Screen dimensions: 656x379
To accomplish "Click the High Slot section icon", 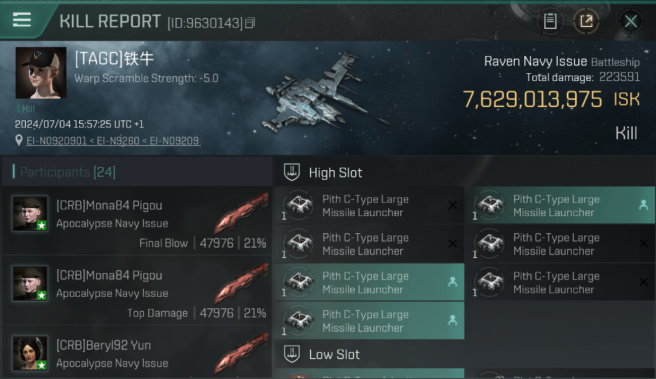I will pos(292,172).
